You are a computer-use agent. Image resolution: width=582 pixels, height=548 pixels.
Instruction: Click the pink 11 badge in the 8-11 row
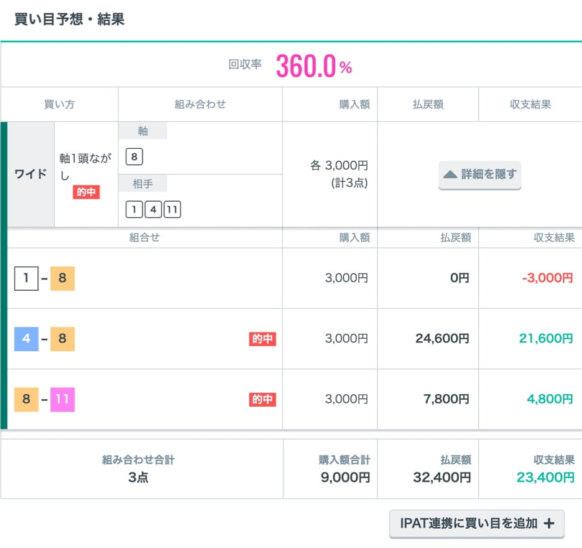62,399
